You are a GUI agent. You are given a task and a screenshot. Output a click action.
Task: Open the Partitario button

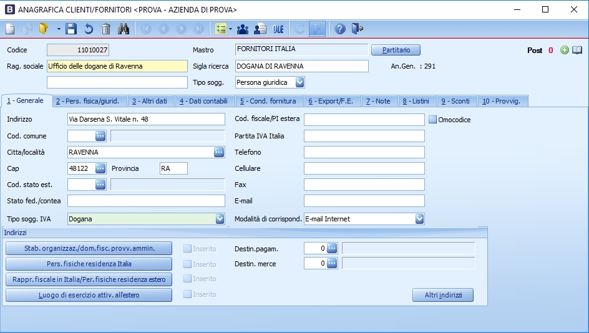(x=396, y=50)
